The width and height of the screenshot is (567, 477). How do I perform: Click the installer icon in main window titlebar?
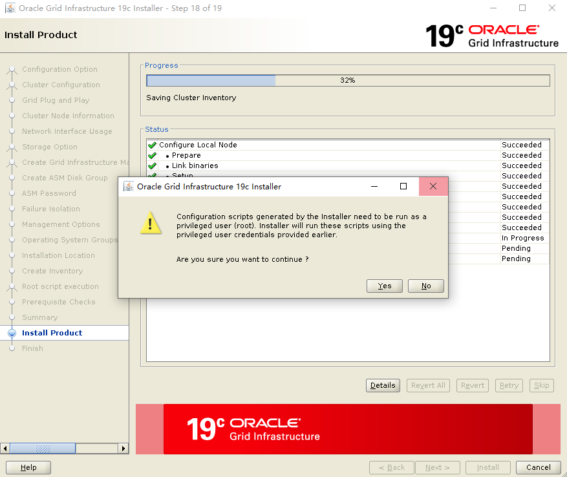10,8
